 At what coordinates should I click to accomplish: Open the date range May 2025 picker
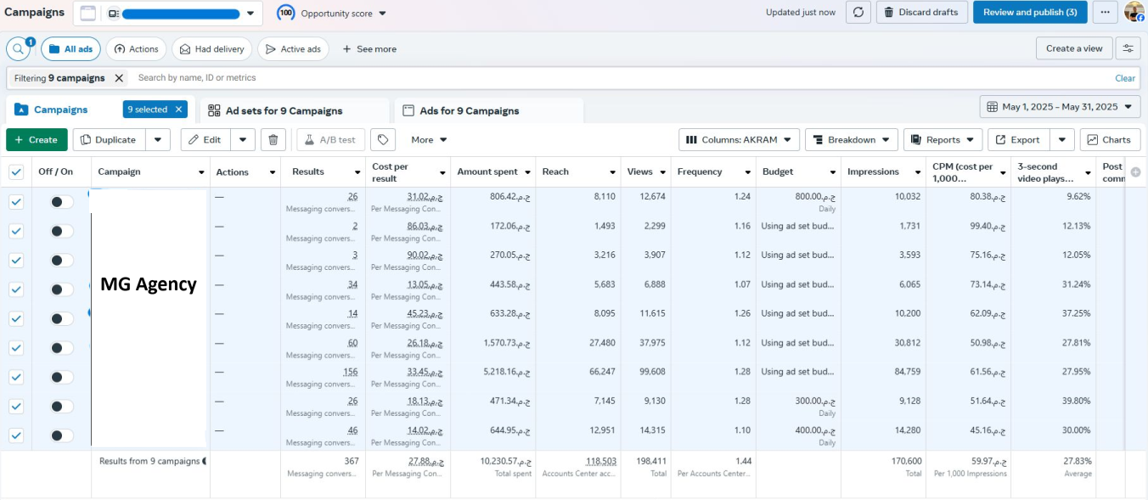1060,107
